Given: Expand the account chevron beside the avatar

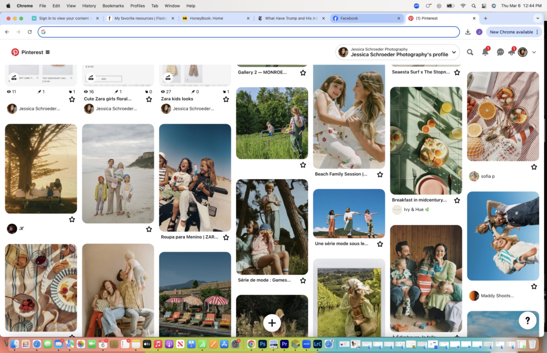Looking at the screenshot, I should click(x=534, y=52).
